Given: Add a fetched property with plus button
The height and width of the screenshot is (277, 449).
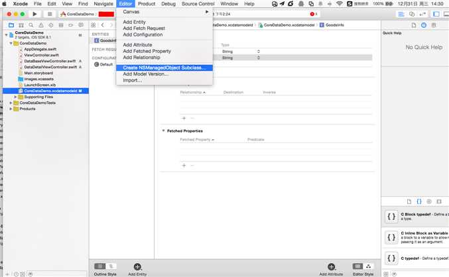Looking at the screenshot, I should 184,166.
